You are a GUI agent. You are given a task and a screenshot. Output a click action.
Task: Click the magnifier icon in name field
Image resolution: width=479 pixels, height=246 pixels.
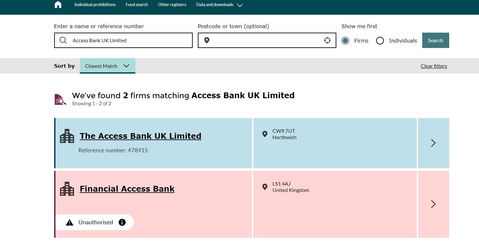(63, 40)
